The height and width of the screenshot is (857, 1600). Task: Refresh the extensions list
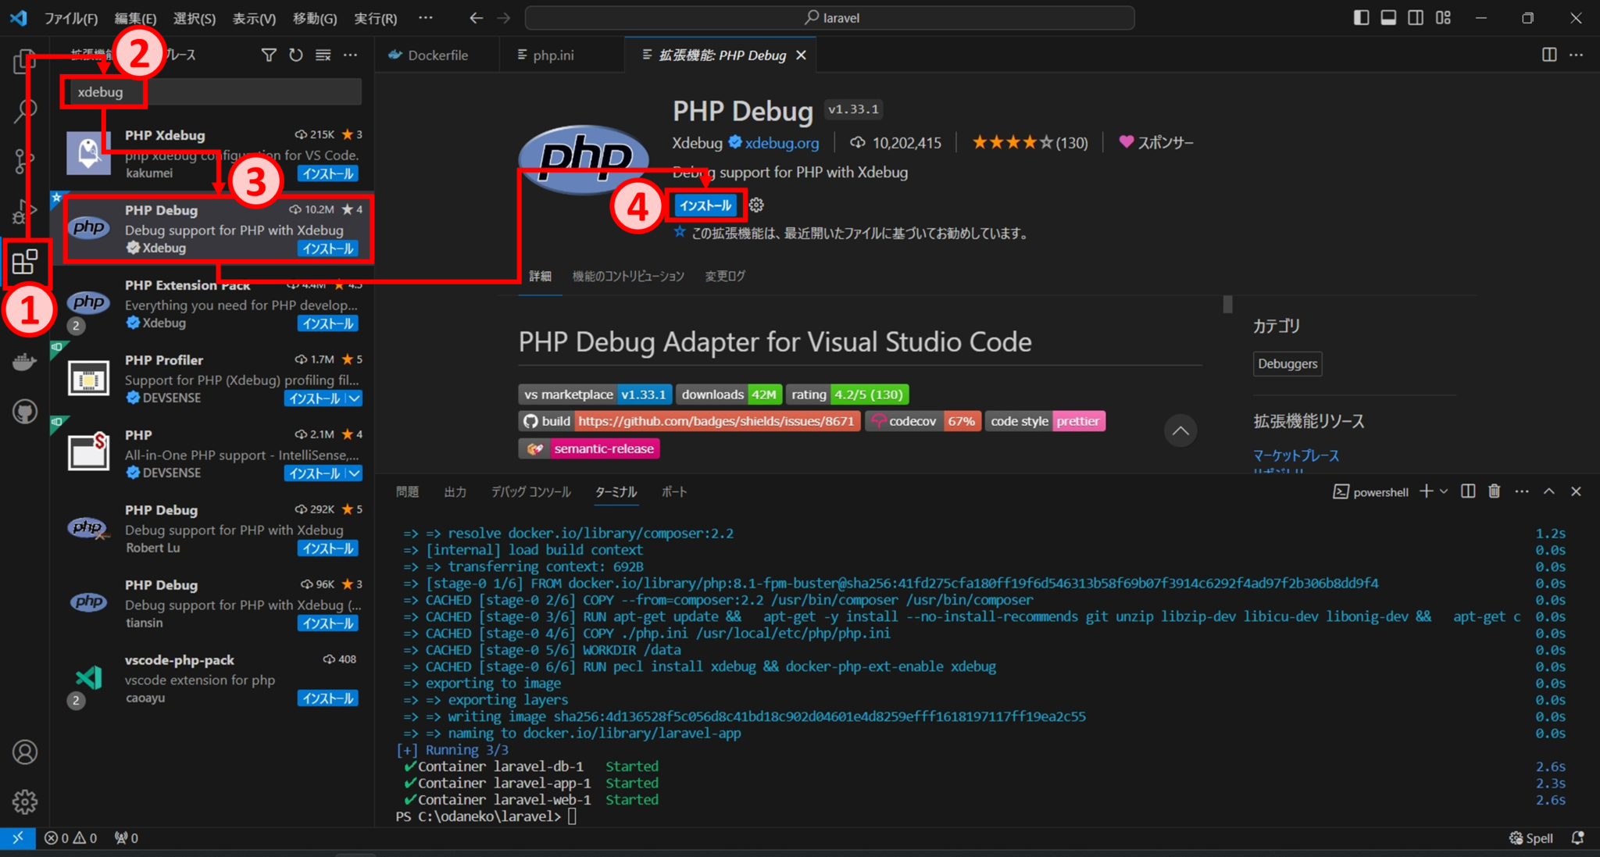click(x=295, y=55)
